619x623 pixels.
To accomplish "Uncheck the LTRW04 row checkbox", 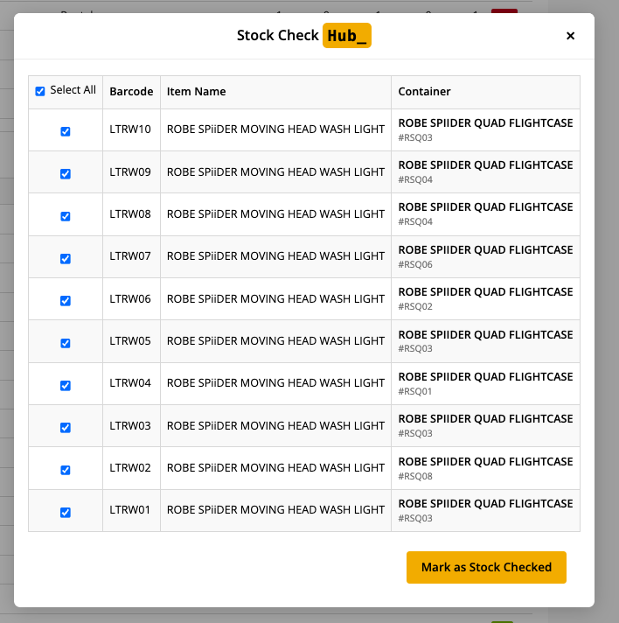I will (x=66, y=385).
